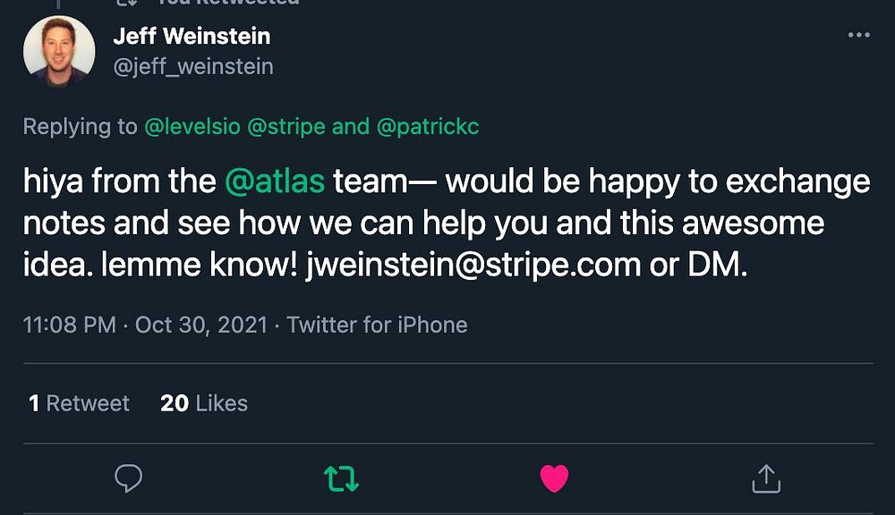Click the Oct 30, 2021 date
Viewport: 895px width, 515px height.
(201, 325)
